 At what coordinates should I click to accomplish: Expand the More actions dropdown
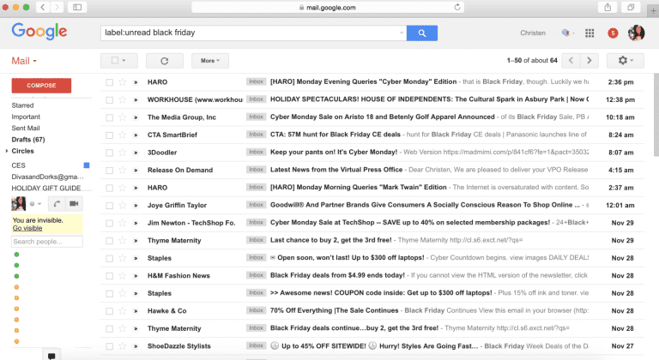coord(209,61)
